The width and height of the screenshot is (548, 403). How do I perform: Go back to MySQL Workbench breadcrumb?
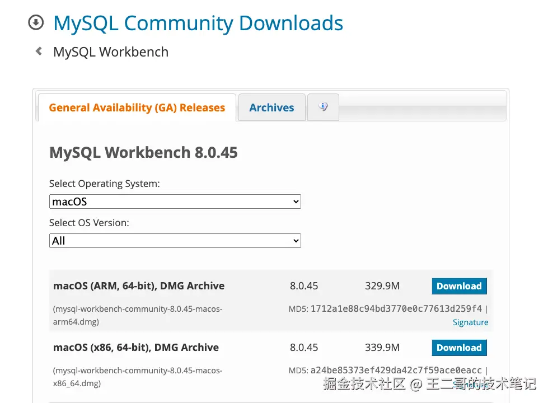110,52
